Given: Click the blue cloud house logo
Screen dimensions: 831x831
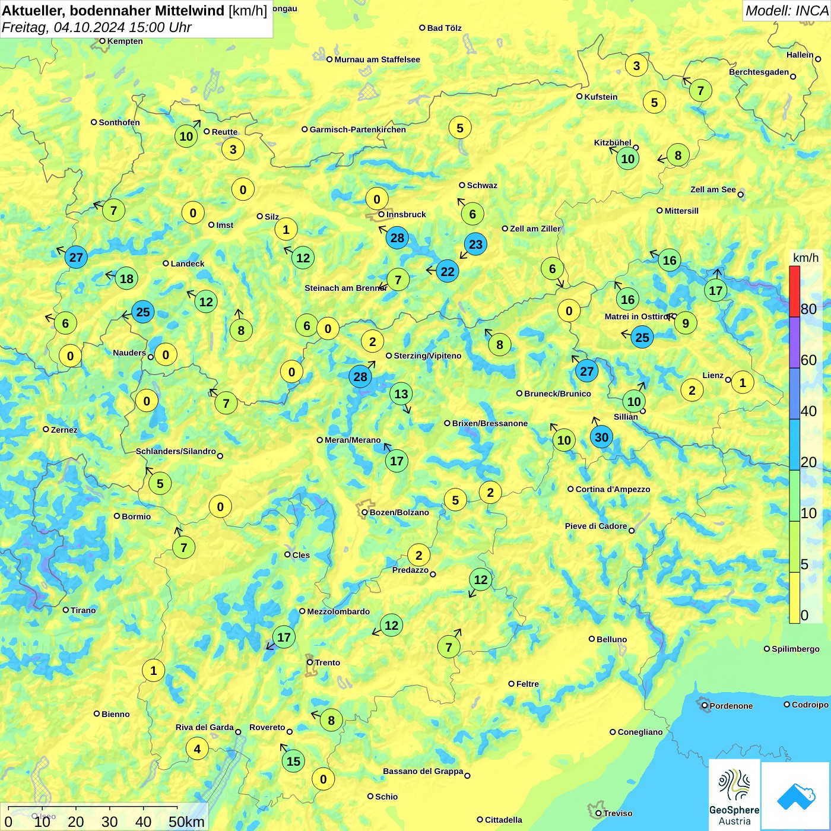Looking at the screenshot, I should coord(796,796).
